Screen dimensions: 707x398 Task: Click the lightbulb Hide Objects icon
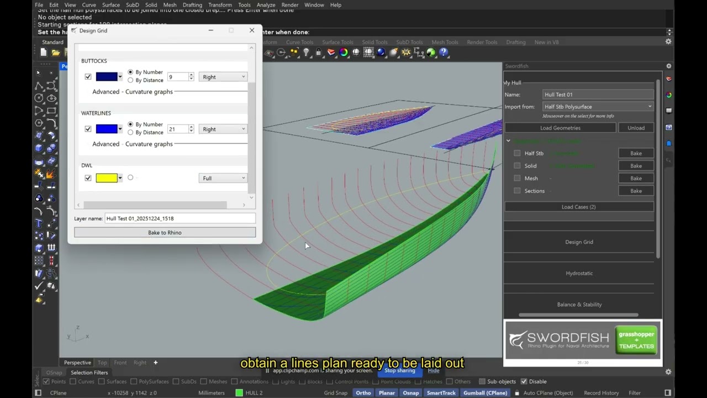point(306,53)
